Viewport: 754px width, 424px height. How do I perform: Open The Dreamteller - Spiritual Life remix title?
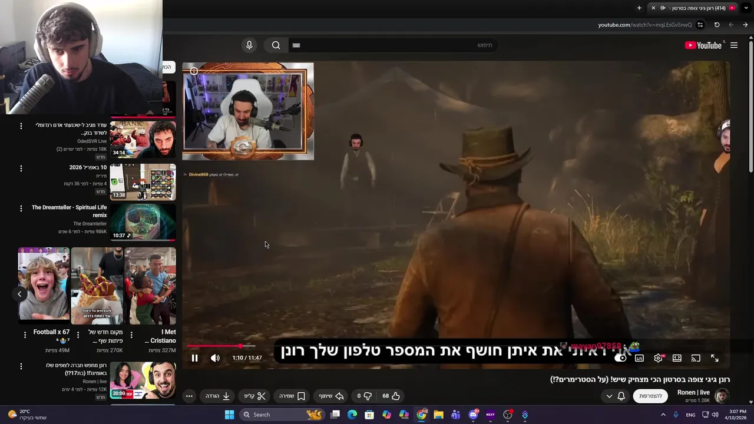pos(70,211)
